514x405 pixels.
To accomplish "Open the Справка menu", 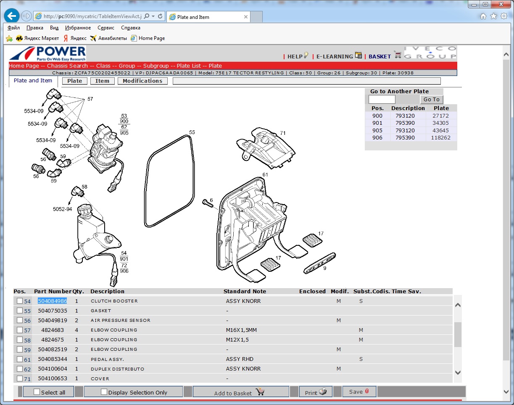I will (131, 28).
